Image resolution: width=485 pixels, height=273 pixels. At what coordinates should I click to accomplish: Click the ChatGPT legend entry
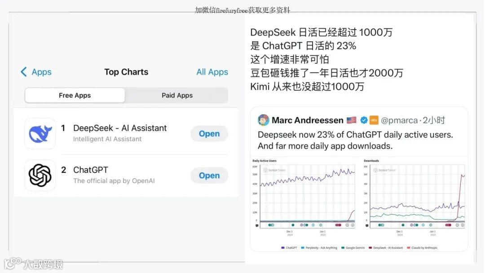(x=289, y=248)
